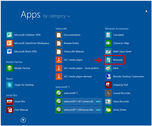Start the Snipping Tool

pos(116,85)
